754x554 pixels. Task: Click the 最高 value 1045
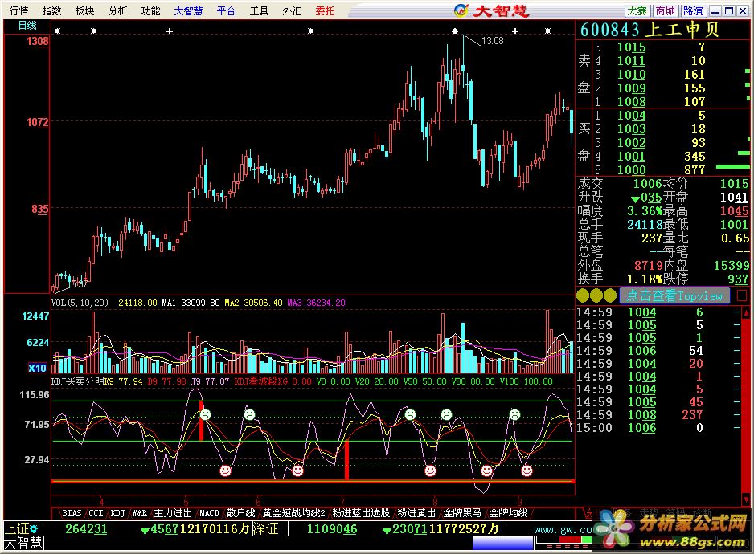coord(734,210)
